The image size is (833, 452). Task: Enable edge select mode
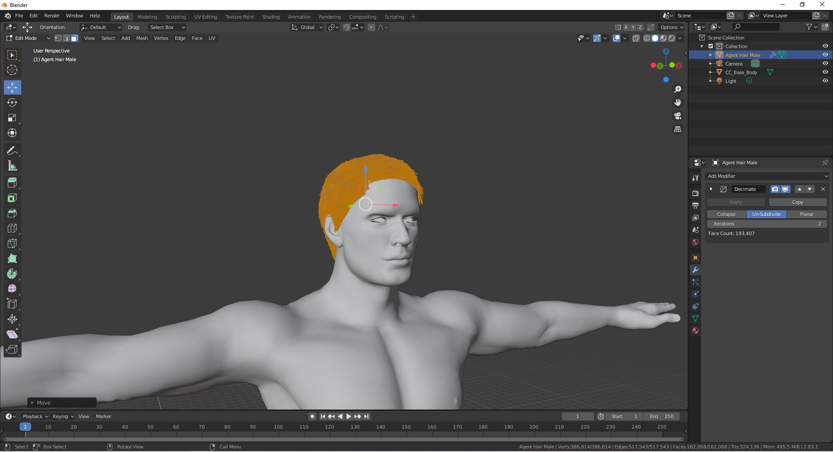coord(66,38)
